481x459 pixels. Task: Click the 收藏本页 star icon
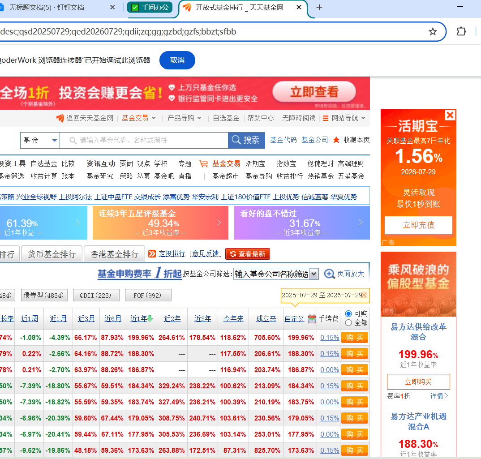coord(336,140)
